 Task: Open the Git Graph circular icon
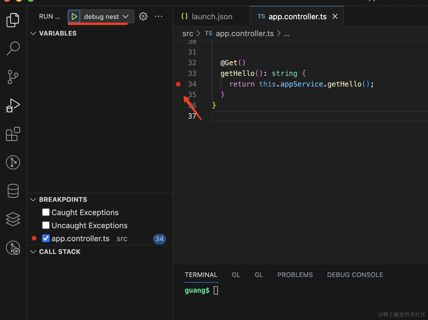pyautogui.click(x=13, y=162)
